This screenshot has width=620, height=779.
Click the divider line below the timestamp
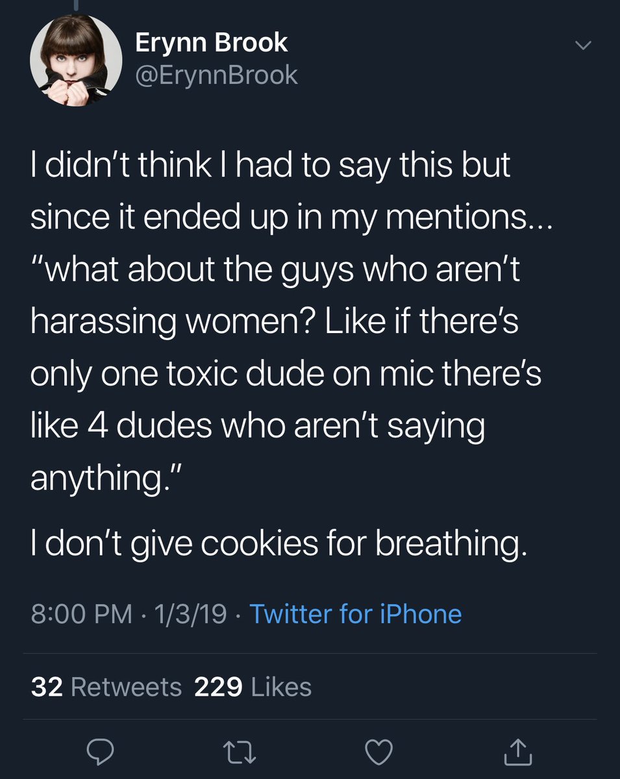coord(310,653)
